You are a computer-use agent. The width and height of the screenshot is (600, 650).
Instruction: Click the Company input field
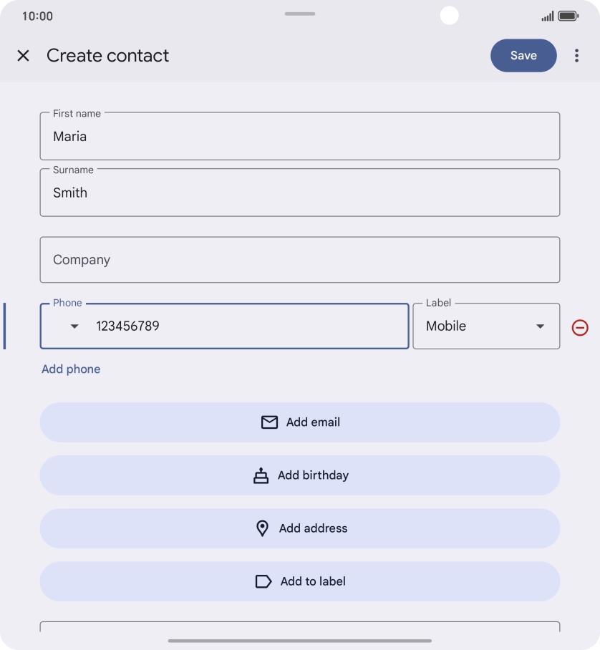299,260
